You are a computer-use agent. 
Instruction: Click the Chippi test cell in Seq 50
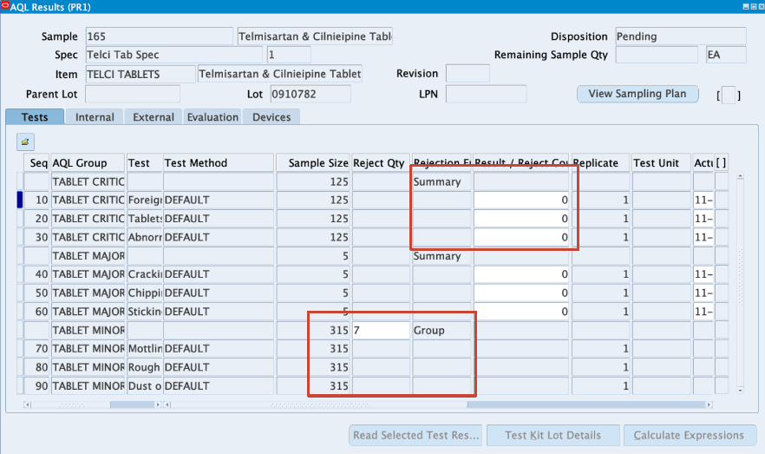[x=144, y=293]
